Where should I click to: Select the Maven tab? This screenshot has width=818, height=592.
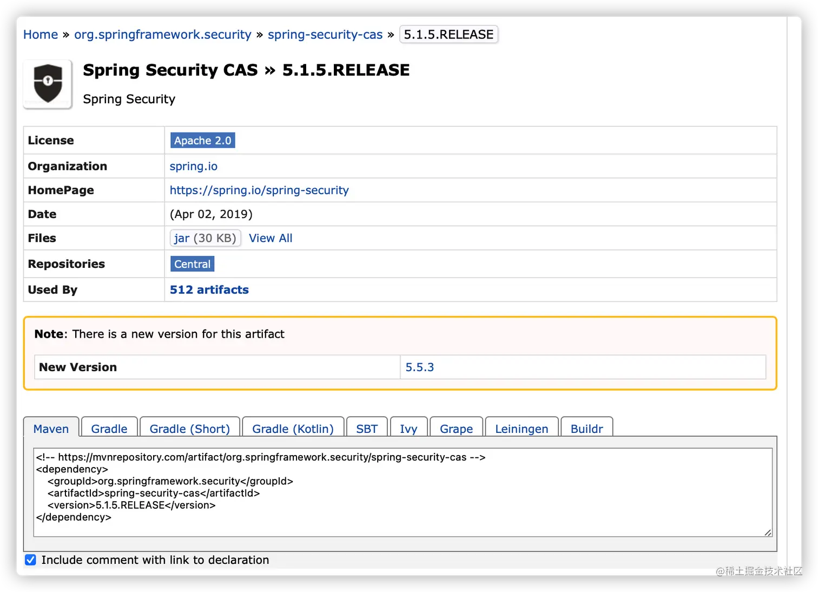51,429
